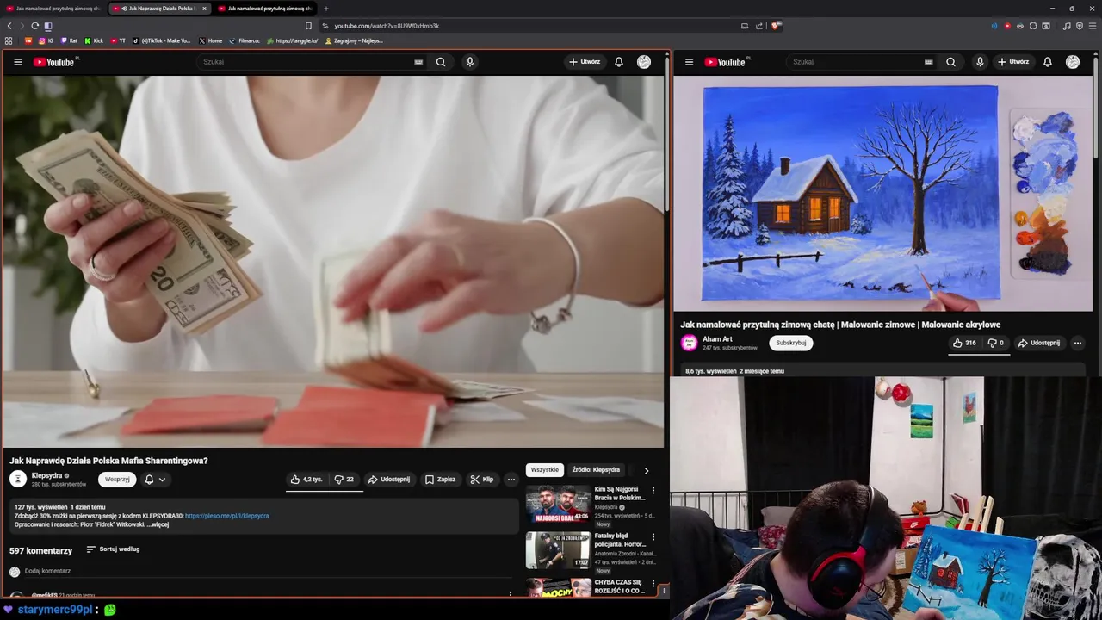Viewport: 1102px width, 620px height.
Task: Click the winter cabin painting video player
Action: point(882,193)
